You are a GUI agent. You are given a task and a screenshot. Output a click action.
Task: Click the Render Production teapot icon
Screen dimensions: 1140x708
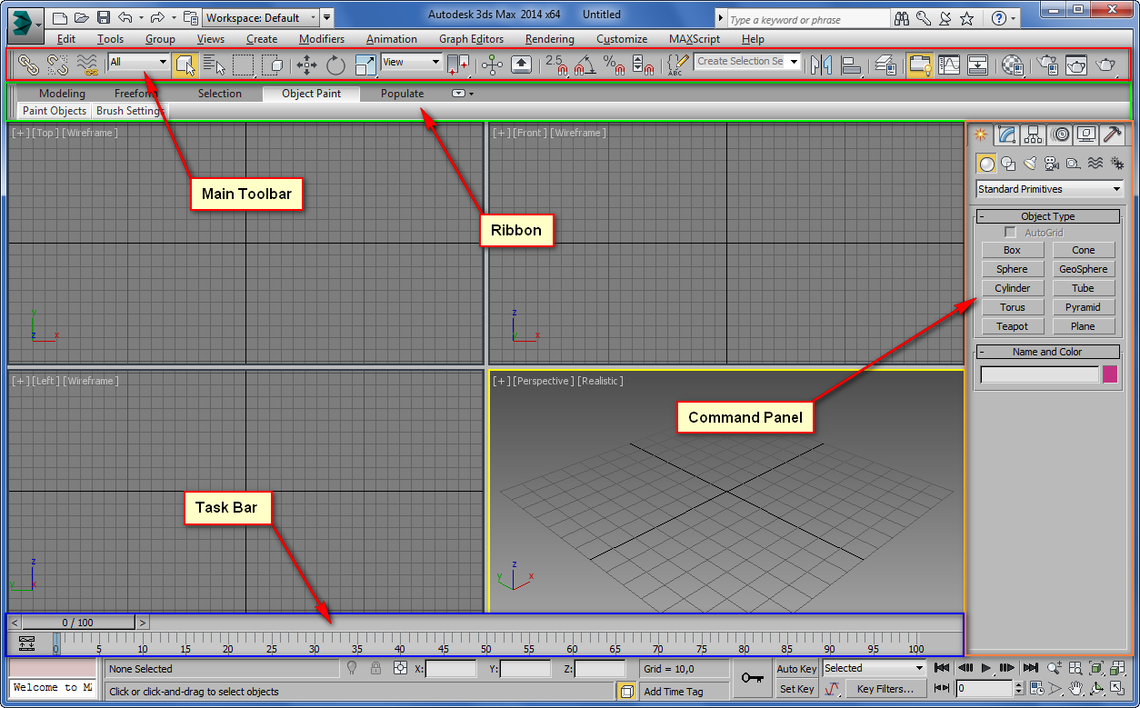[x=1106, y=65]
